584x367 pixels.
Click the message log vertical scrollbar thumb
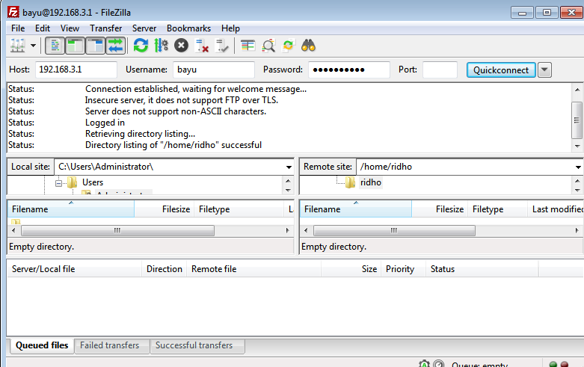pos(577,120)
